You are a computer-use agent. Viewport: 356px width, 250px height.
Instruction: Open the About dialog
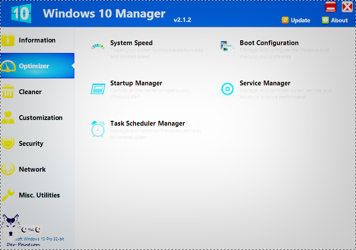click(335, 20)
